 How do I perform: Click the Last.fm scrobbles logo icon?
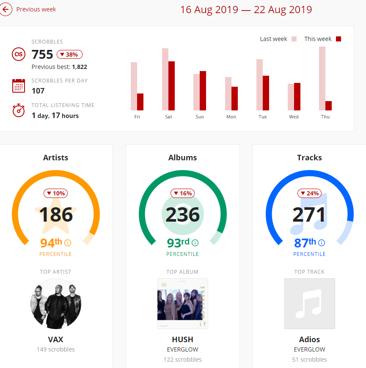tap(19, 54)
